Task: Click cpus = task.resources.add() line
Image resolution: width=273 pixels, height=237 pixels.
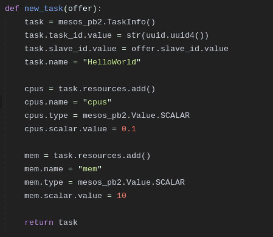Action: coord(90,89)
